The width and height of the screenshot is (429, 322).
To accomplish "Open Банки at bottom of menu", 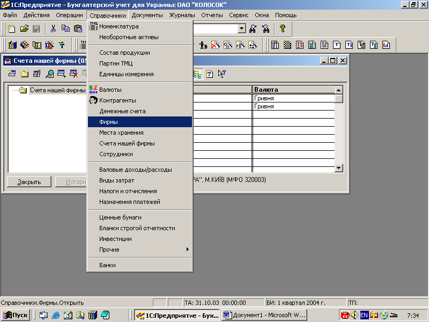I will [140, 265].
